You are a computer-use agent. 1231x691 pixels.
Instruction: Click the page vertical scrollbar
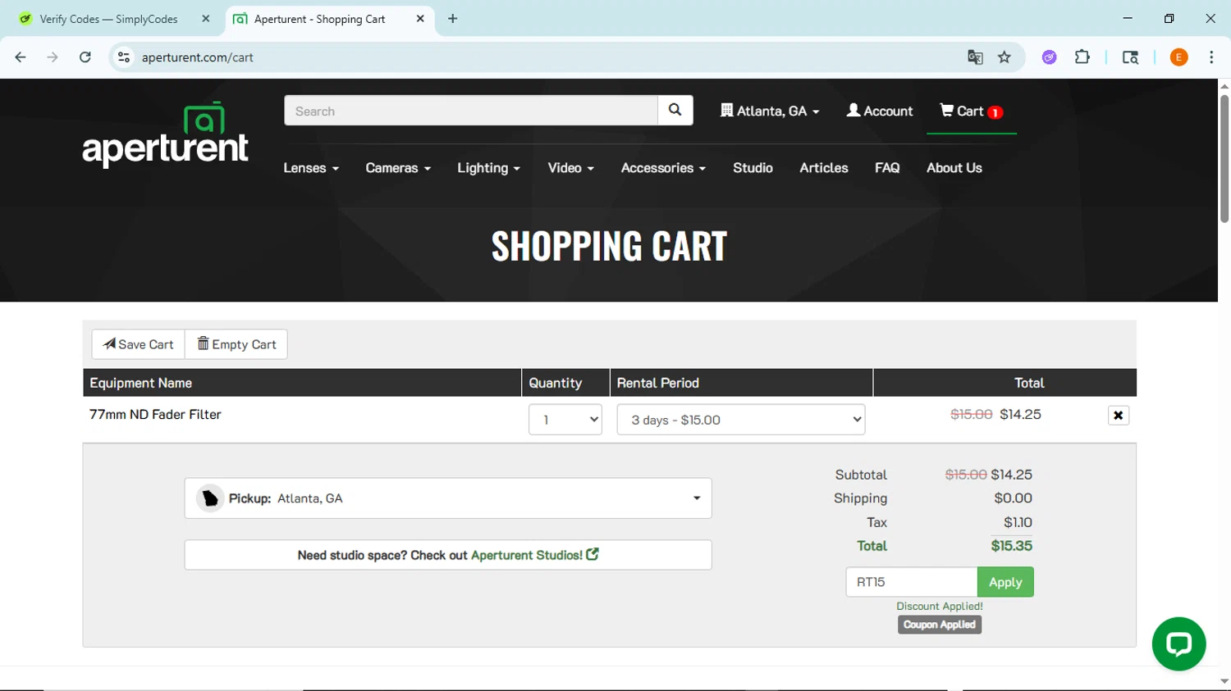(1224, 158)
